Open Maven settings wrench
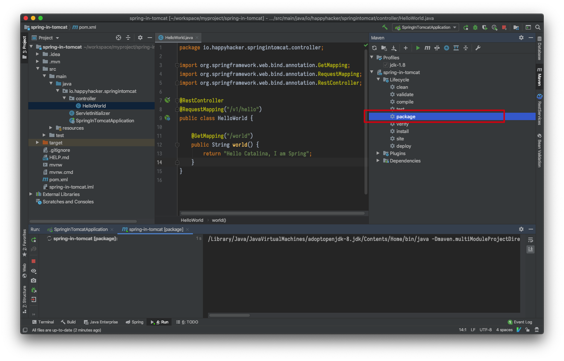564x361 pixels. tap(478, 48)
